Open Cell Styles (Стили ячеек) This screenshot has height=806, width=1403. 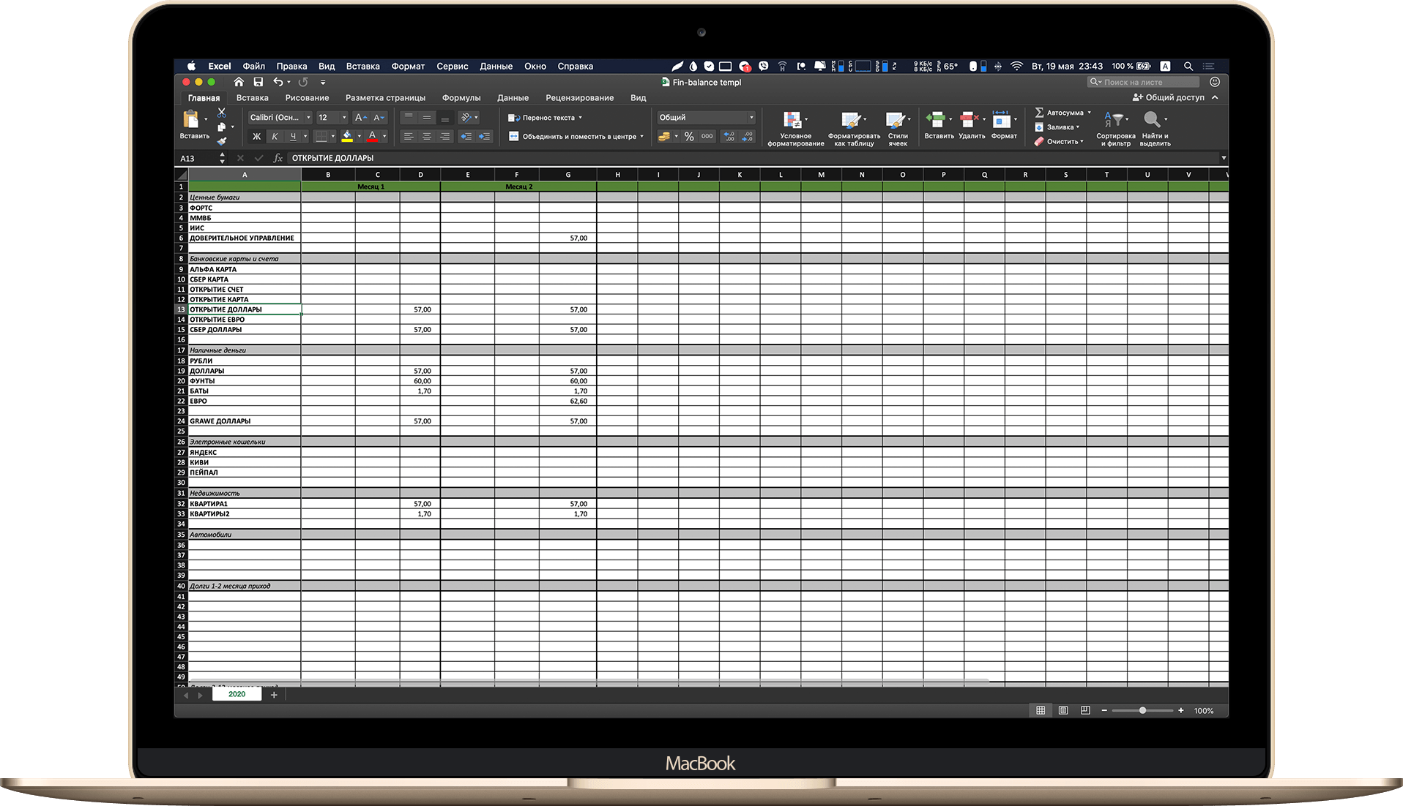click(898, 129)
